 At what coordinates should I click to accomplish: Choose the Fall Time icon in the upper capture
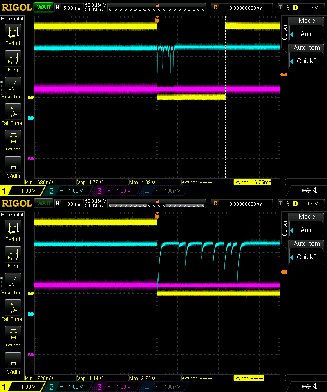coord(13,111)
